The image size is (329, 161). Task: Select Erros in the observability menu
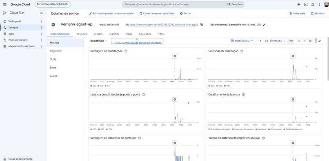click(x=65, y=67)
